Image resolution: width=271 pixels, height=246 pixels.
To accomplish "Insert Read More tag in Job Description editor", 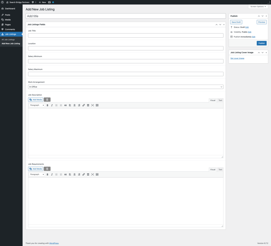I will (x=88, y=105).
